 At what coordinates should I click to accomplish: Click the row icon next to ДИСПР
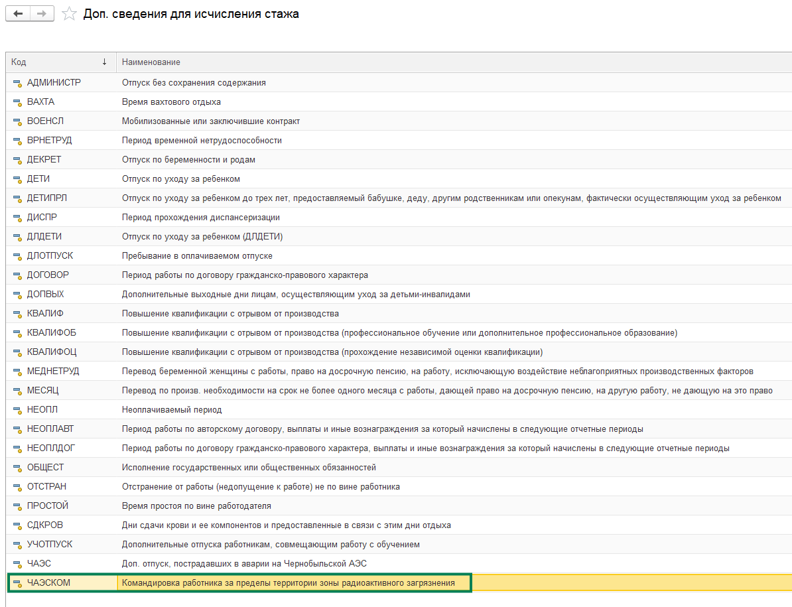coord(17,218)
